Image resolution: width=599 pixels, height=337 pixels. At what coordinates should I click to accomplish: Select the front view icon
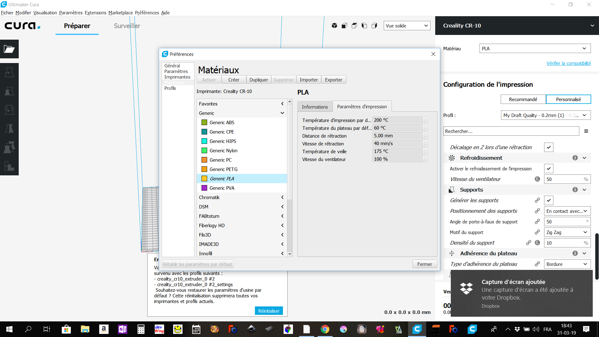coord(344,26)
